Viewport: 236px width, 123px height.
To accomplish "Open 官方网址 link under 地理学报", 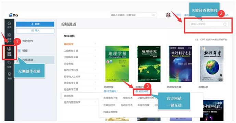I will point(110,91).
